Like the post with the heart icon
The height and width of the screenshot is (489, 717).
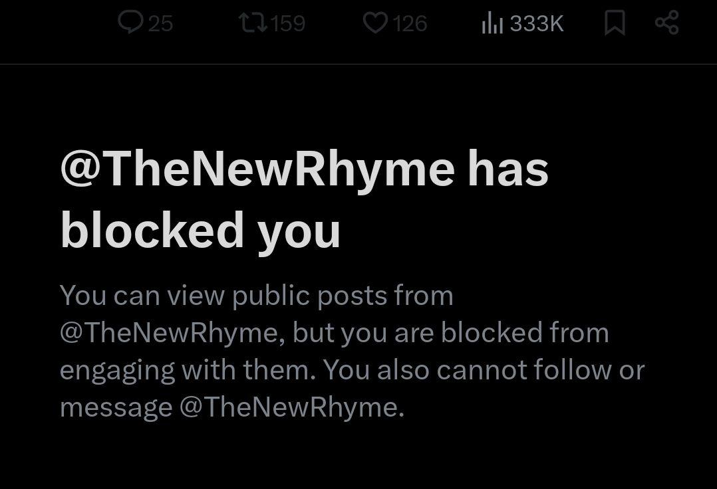click(x=375, y=23)
